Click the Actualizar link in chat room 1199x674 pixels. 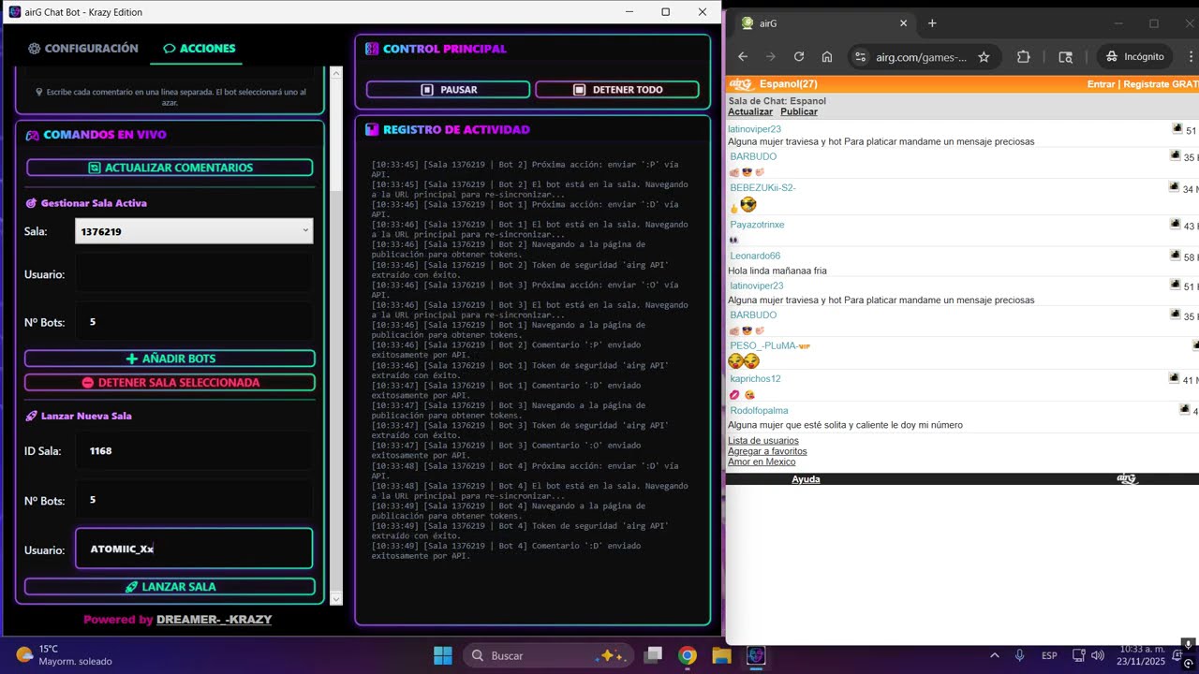(x=750, y=112)
